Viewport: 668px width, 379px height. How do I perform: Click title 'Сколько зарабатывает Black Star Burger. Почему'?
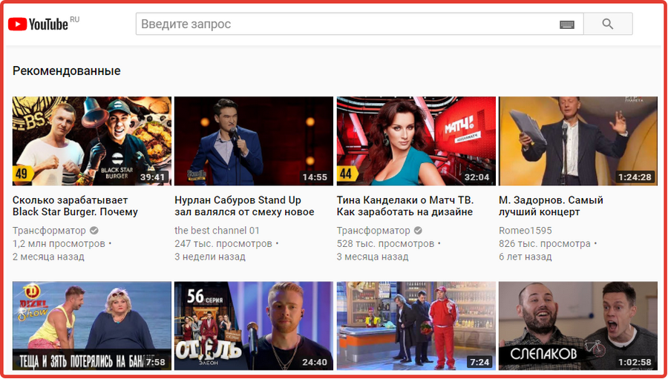click(x=75, y=206)
